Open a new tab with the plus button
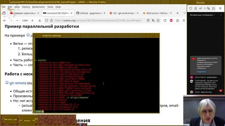Screen dimensions: 225x126 coord(177,13)
